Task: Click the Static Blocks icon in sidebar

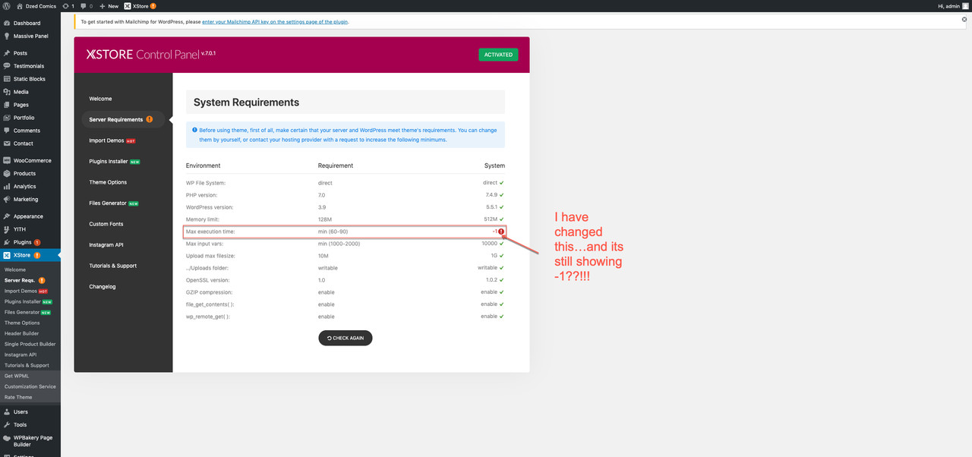Action: pos(7,79)
